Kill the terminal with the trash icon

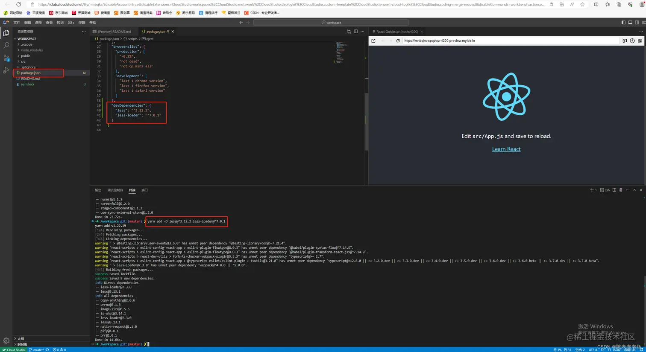[621, 190]
